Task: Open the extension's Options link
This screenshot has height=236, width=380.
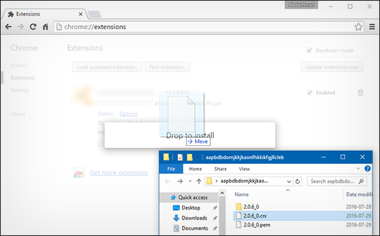Action: pyautogui.click(x=129, y=114)
